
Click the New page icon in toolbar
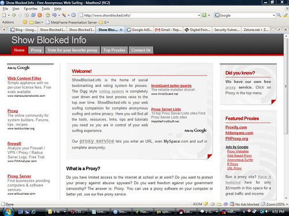coord(4,15)
